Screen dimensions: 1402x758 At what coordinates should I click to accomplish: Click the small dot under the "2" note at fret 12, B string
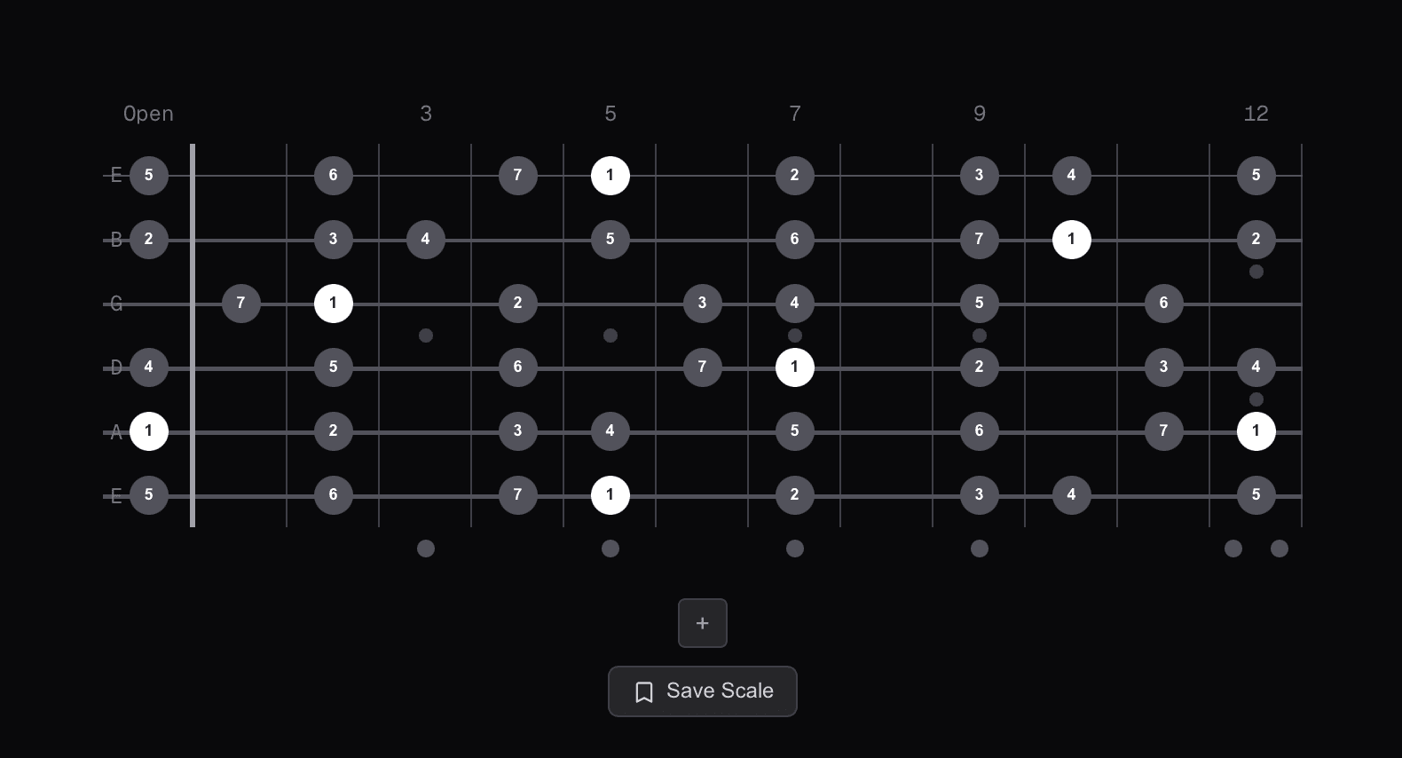pos(1256,272)
